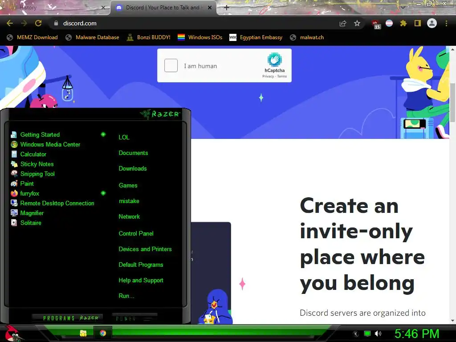The height and width of the screenshot is (342, 456).
Task: Open Default Programs
Action: tap(141, 265)
